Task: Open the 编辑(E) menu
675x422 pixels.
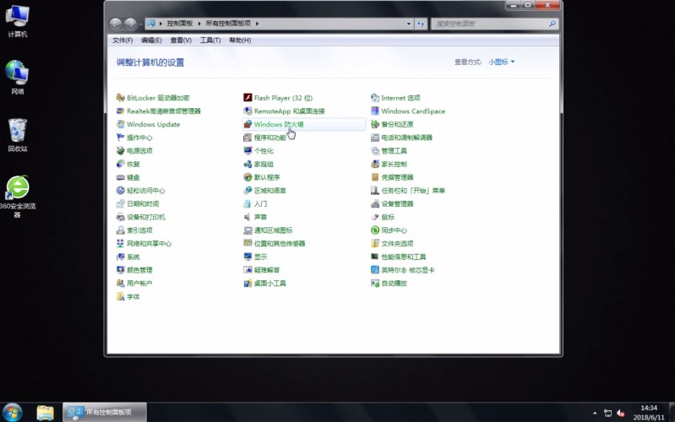Action: pyautogui.click(x=151, y=40)
